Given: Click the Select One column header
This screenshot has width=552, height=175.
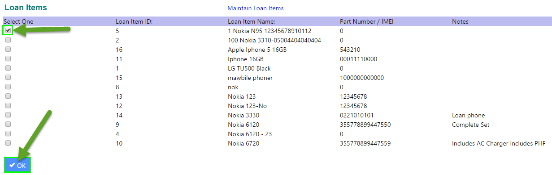Looking at the screenshot, I should (18, 21).
